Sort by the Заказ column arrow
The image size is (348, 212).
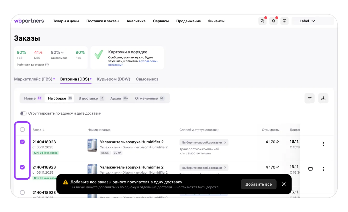[43, 130]
